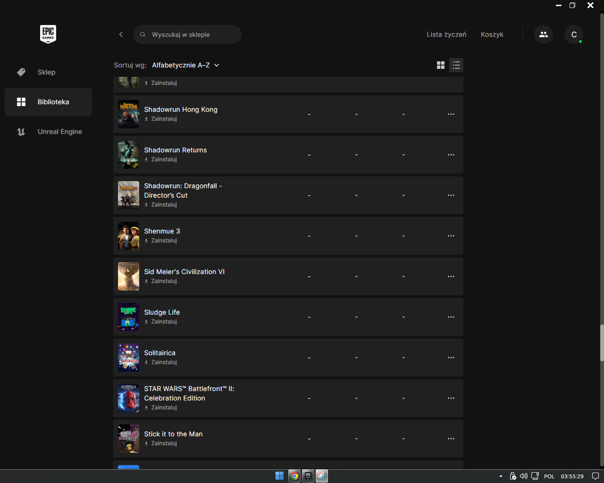The image size is (604, 483).
Task: Click the Epic Games Launcher taskbar icon
Action: (x=308, y=476)
